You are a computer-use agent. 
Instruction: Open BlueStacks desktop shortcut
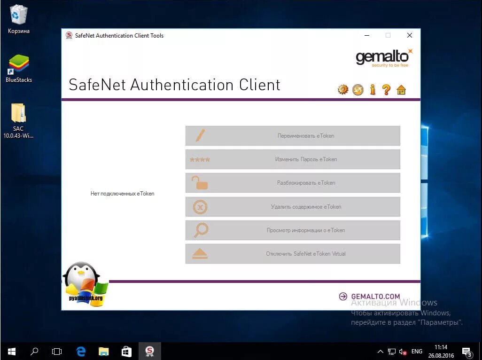(x=19, y=68)
